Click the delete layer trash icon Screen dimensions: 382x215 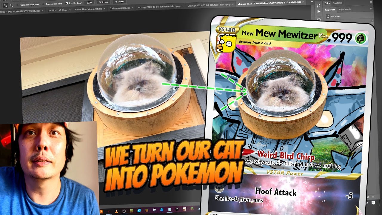click(372, 197)
